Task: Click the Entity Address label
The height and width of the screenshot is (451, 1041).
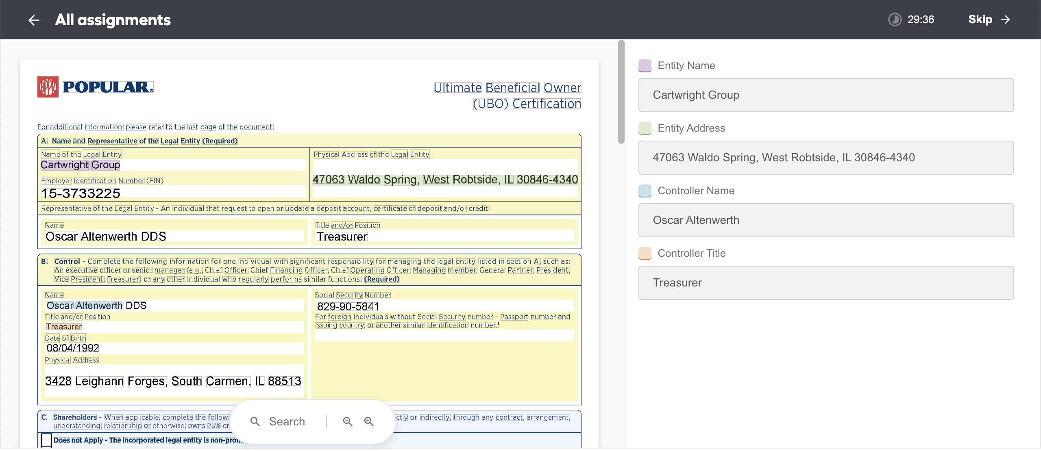Action: coord(691,128)
